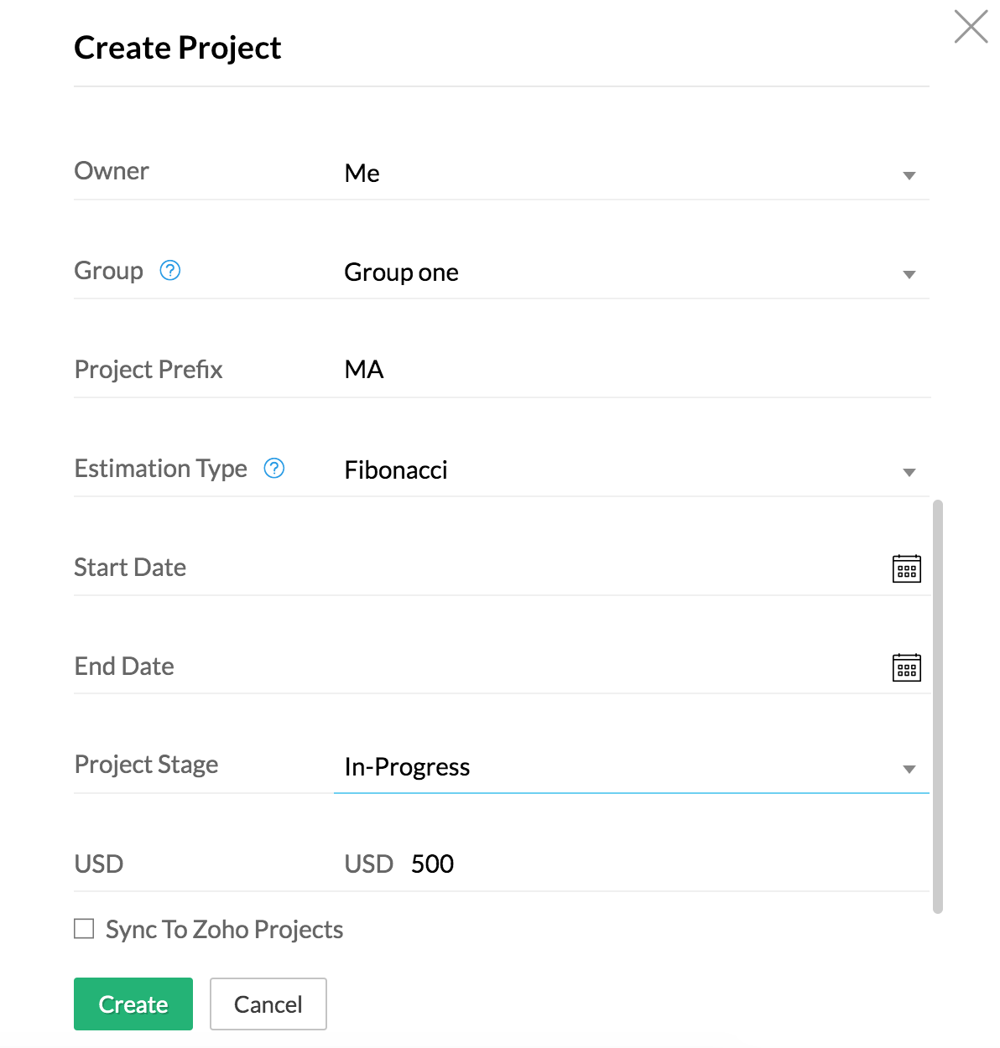Viewport: 1000px width, 1048px height.
Task: Click the Group one selected value
Action: [x=401, y=272]
